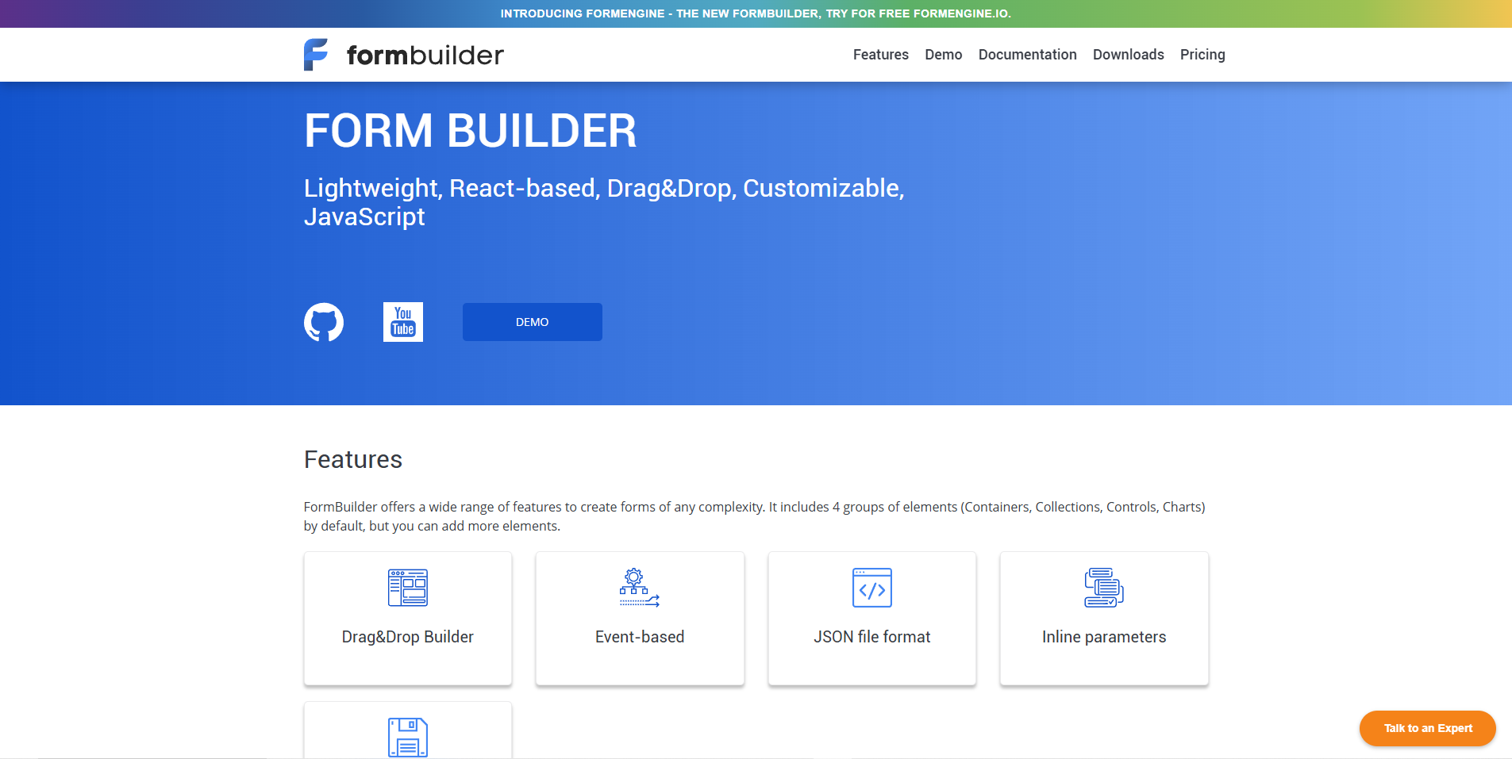Click the floppy disk save icon
The image size is (1512, 759).
point(408,738)
